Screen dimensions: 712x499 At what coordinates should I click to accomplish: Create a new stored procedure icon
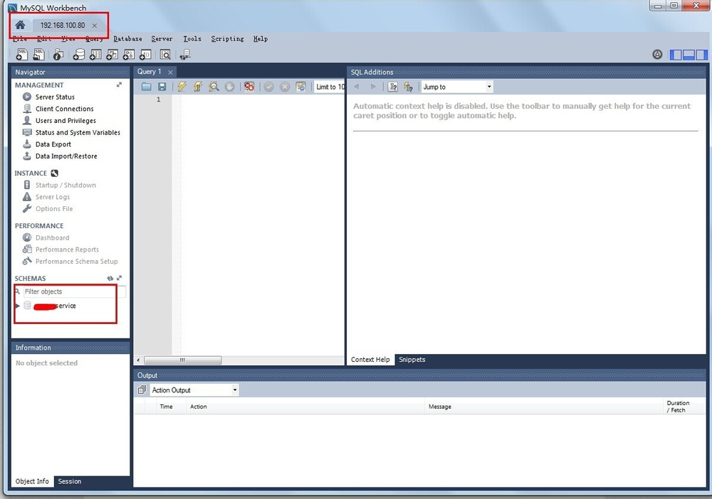[128, 55]
